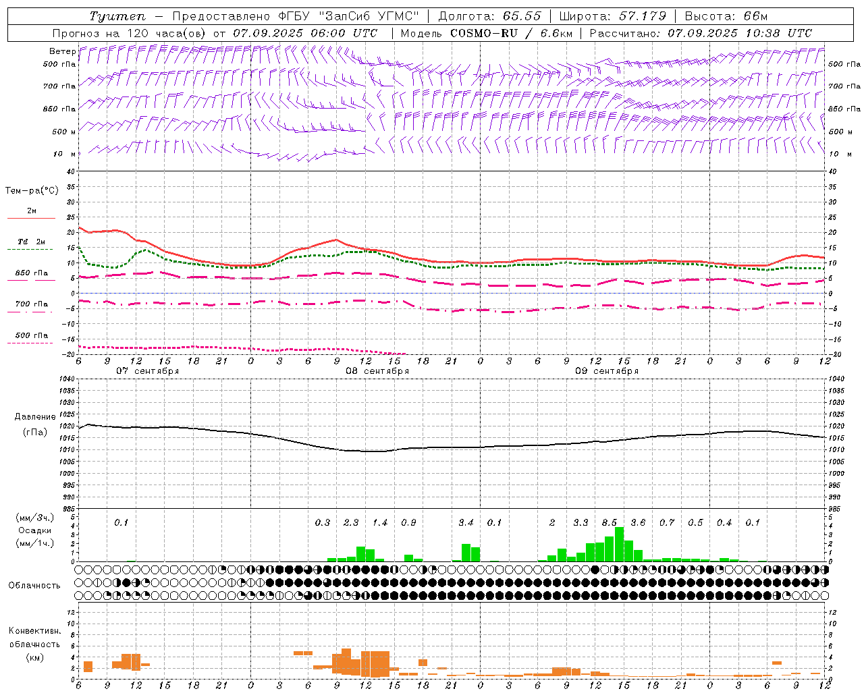
Task: Click the "10 м" wind level label on the left
Action: point(65,154)
